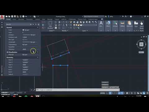Click Linetype scale value 1.0000
Image resolution: width=149 pixels, height=112 pixels.
pyautogui.click(x=25, y=37)
